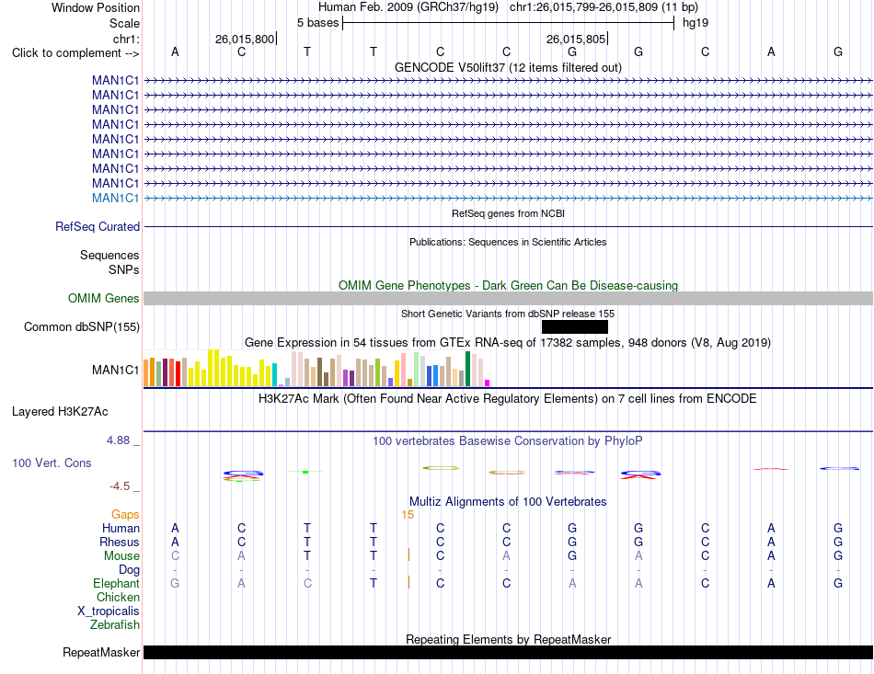The image size is (874, 674).
Task: Select the light-blue MAN1C1 transcript label
Action: point(115,199)
